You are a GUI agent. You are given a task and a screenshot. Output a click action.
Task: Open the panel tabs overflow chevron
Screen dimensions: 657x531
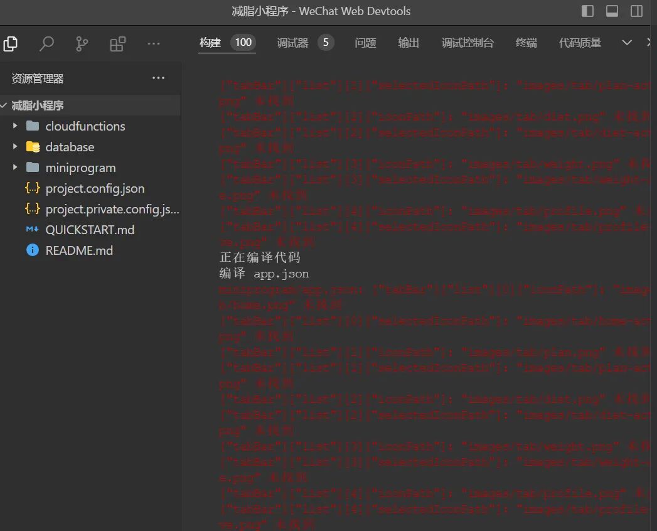(627, 42)
